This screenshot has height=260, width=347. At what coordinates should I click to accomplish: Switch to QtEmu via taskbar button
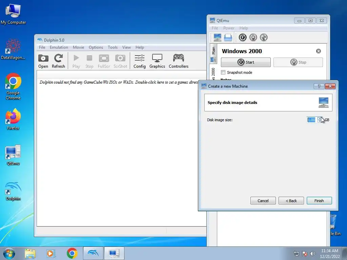coord(114,253)
